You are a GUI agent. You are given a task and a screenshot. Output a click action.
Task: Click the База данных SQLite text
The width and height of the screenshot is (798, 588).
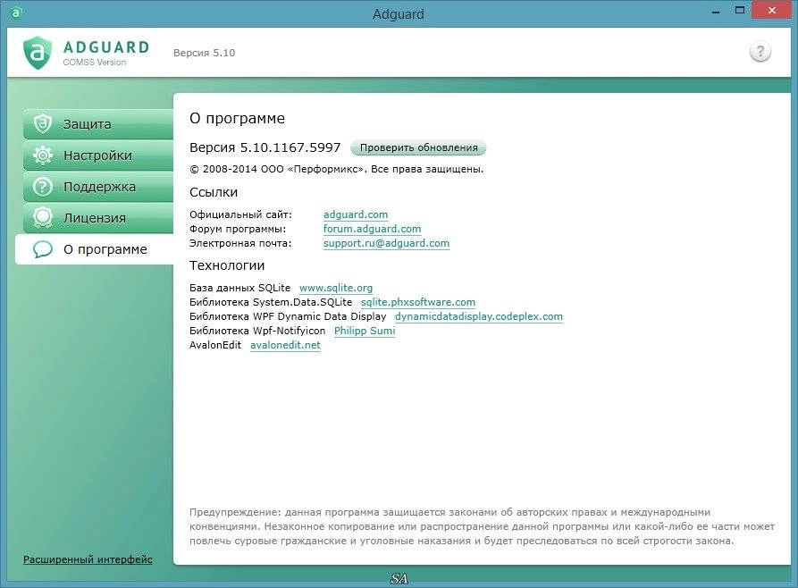(239, 288)
